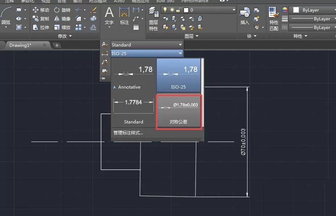Screen dimensions: 336x216
Task: Select the 对称公差 dimension style thumbnail
Action: point(179,111)
